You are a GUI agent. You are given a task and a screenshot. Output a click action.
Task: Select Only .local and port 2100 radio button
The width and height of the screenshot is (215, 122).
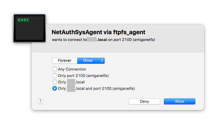coord(55,88)
